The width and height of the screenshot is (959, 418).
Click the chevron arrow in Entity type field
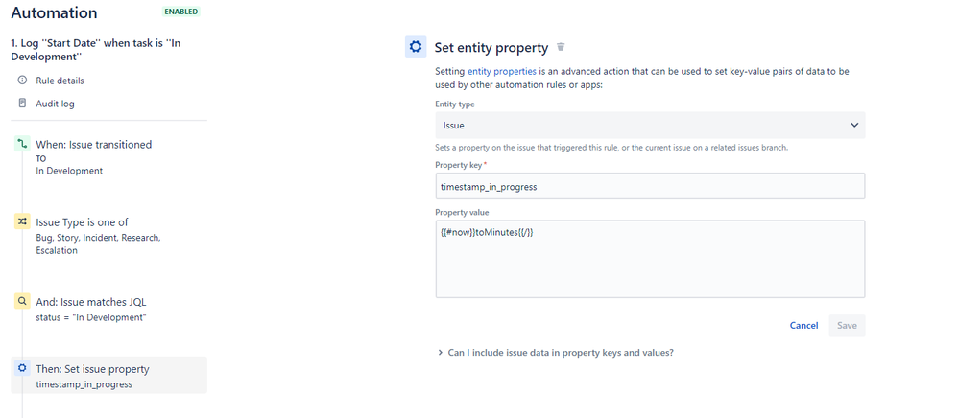[854, 126]
